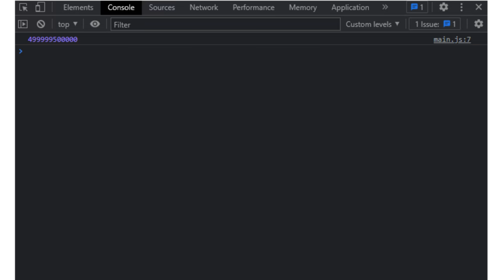Clear the console with the clear icon
The height and width of the screenshot is (280, 500).
[41, 24]
